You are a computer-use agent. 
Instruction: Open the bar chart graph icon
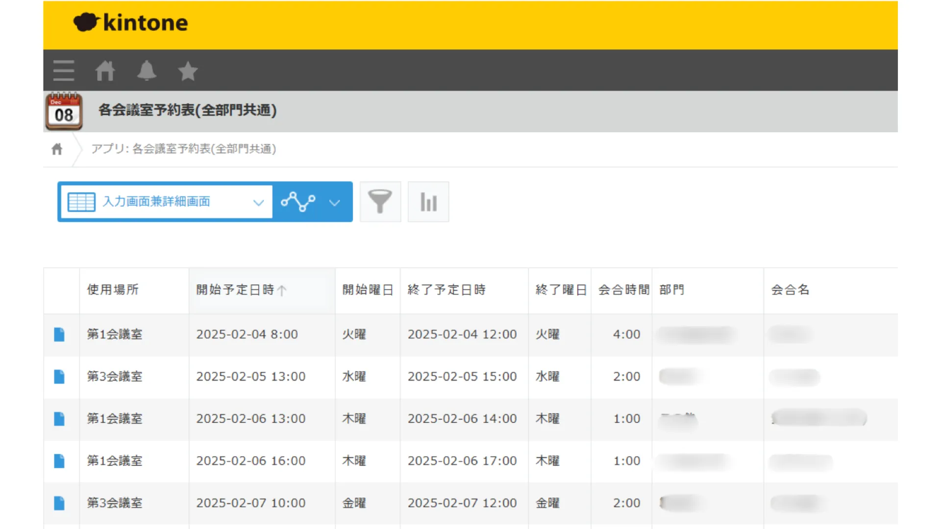click(x=428, y=202)
